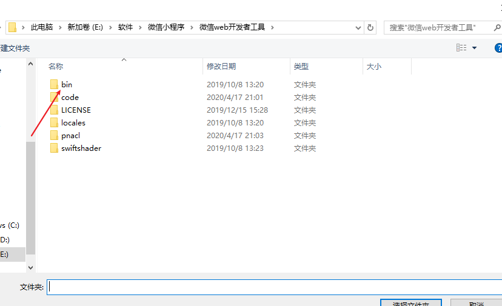Expand chevron after 微信web开发者工具 breadcrumb
The image size is (502, 306).
272,27
